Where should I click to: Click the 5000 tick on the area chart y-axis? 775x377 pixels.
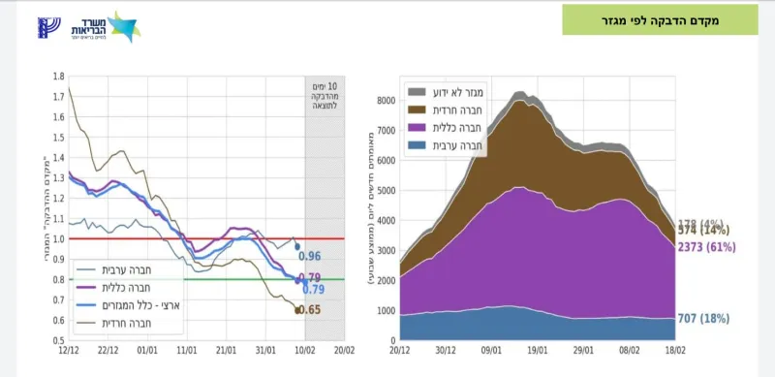(x=387, y=191)
